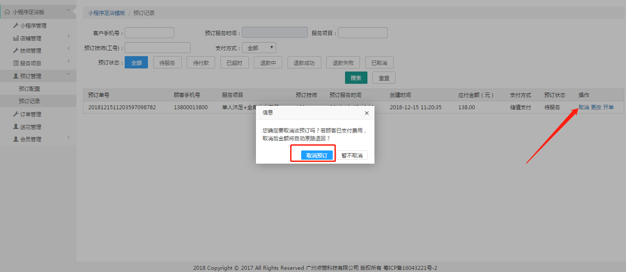Click the 客户手机号 input field
The image size is (626, 272).
tap(149, 33)
